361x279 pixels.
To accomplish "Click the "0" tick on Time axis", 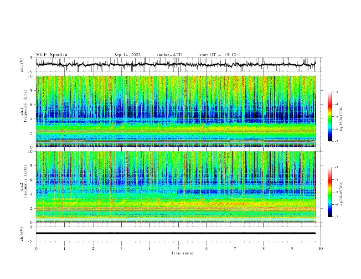I will [36, 248].
